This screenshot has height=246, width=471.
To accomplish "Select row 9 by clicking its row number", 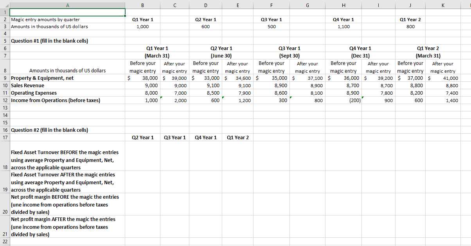I will pos(5,78).
